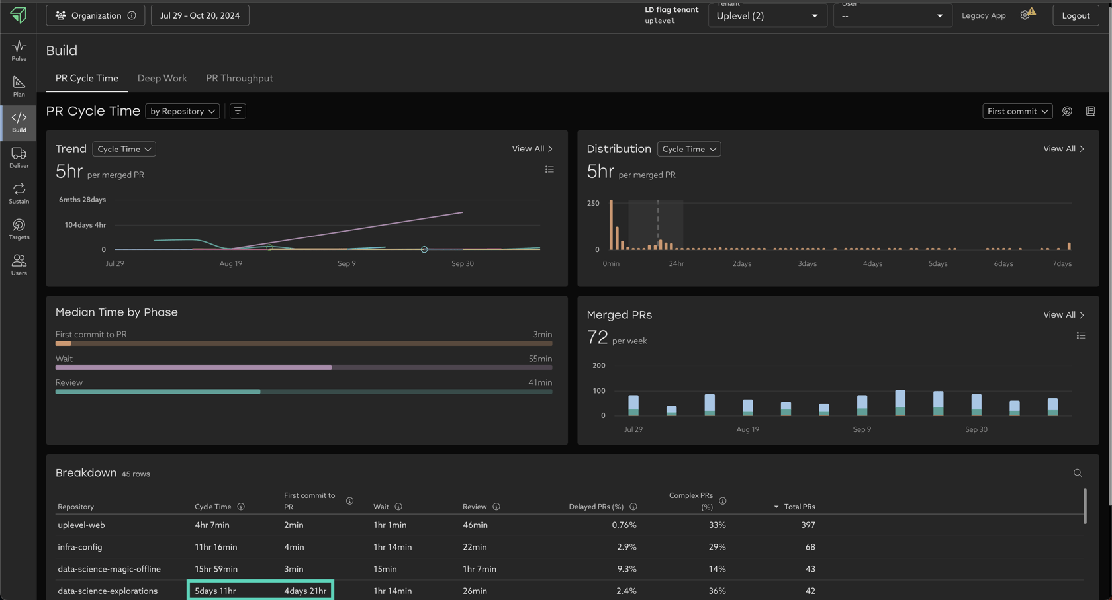This screenshot has height=600, width=1112.
Task: Open the Sustain sidebar section
Action: click(x=19, y=193)
